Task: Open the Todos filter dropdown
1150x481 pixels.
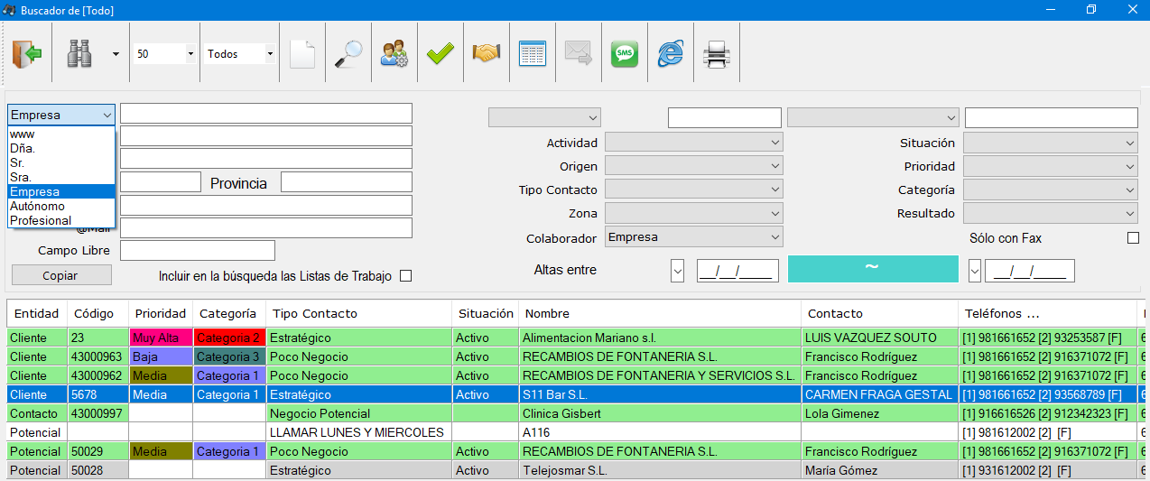Action: pyautogui.click(x=269, y=54)
